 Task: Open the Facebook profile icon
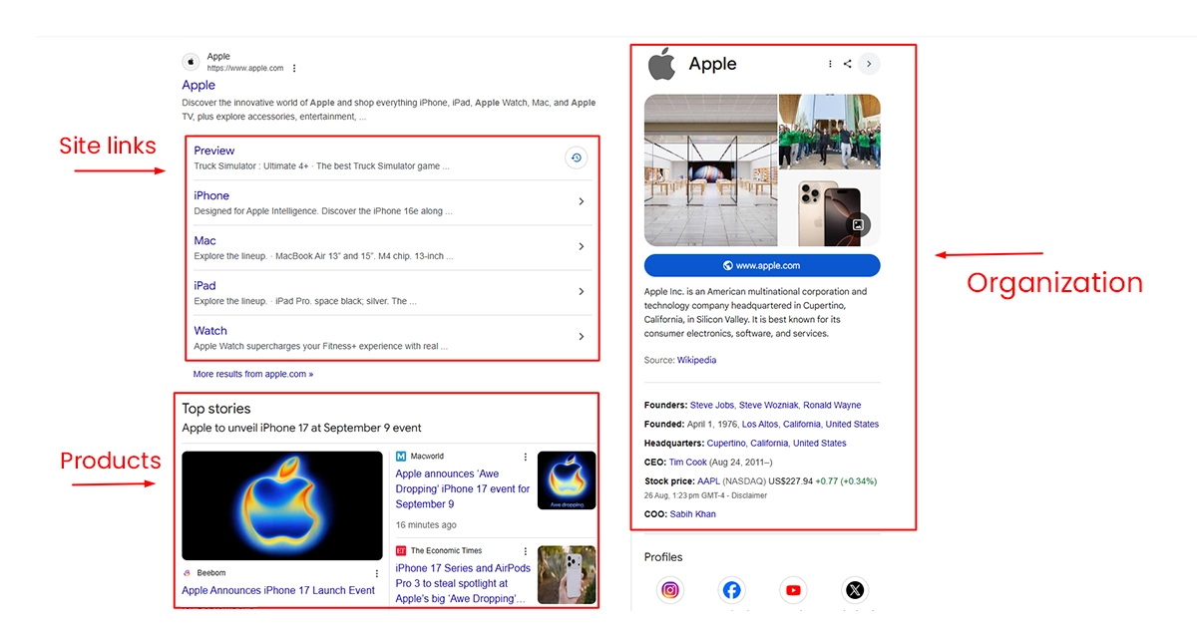click(731, 590)
